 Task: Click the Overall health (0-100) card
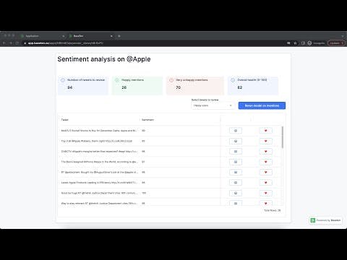[x=253, y=85]
